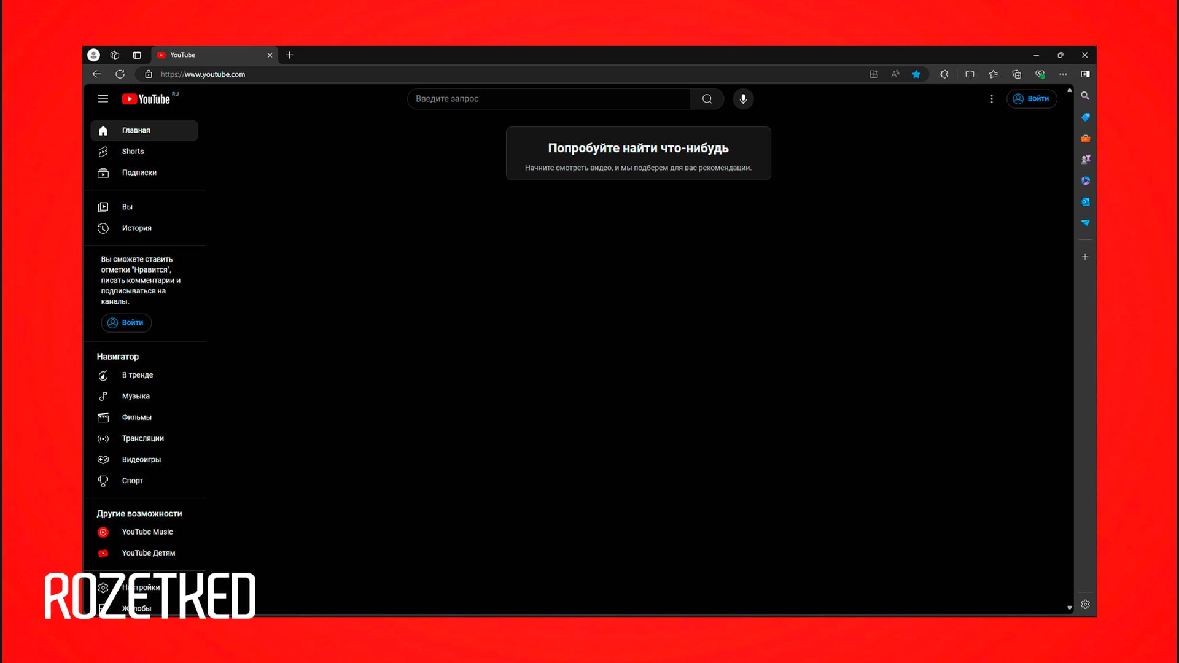Open the hamburger guide menu
This screenshot has width=1179, height=663.
103,99
